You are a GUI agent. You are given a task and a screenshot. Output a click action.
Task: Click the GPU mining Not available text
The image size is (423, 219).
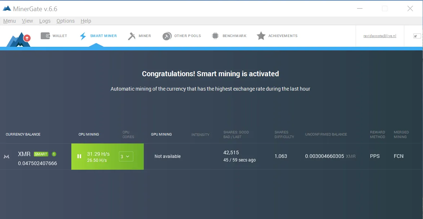168,156
